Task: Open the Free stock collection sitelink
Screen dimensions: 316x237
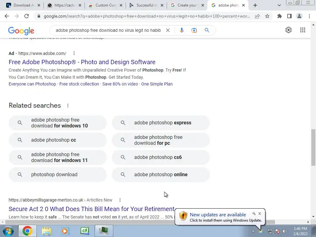Action: 79,84
